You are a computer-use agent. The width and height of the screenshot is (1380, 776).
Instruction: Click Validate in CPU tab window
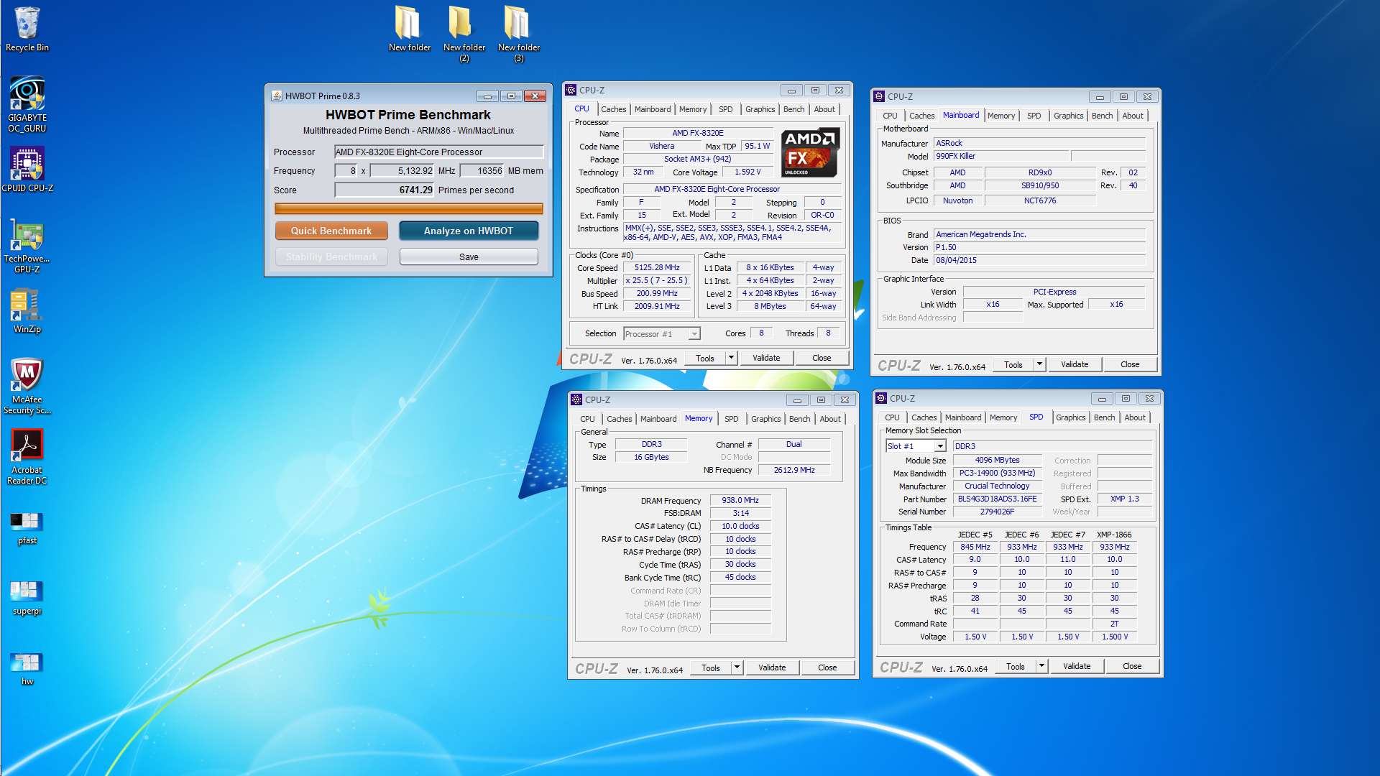(766, 358)
